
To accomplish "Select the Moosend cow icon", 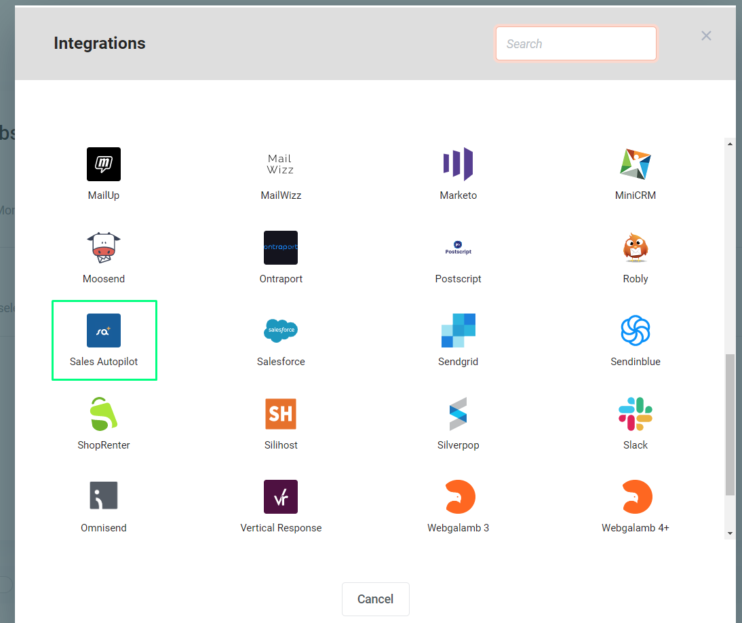I will 104,248.
